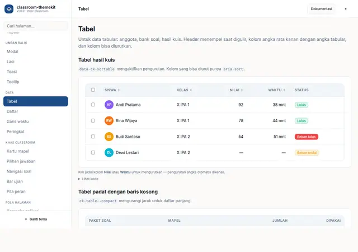Check the box for Dewi Lestari
Image resolution: width=358 pixels, height=252 pixels.
pos(93,152)
